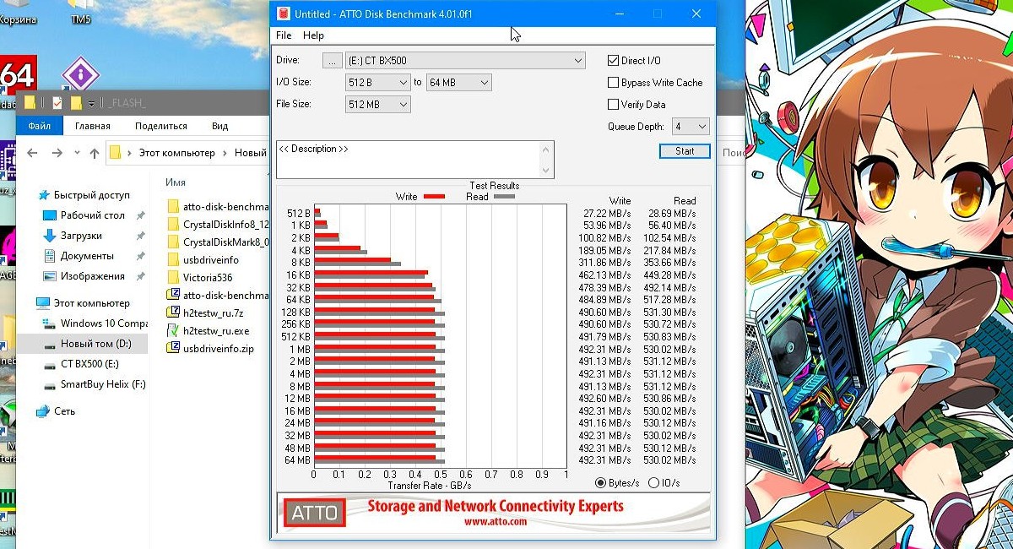Screen dimensions: 1013x549
Task: Switch to Вид tab in Explorer
Action: (220, 126)
